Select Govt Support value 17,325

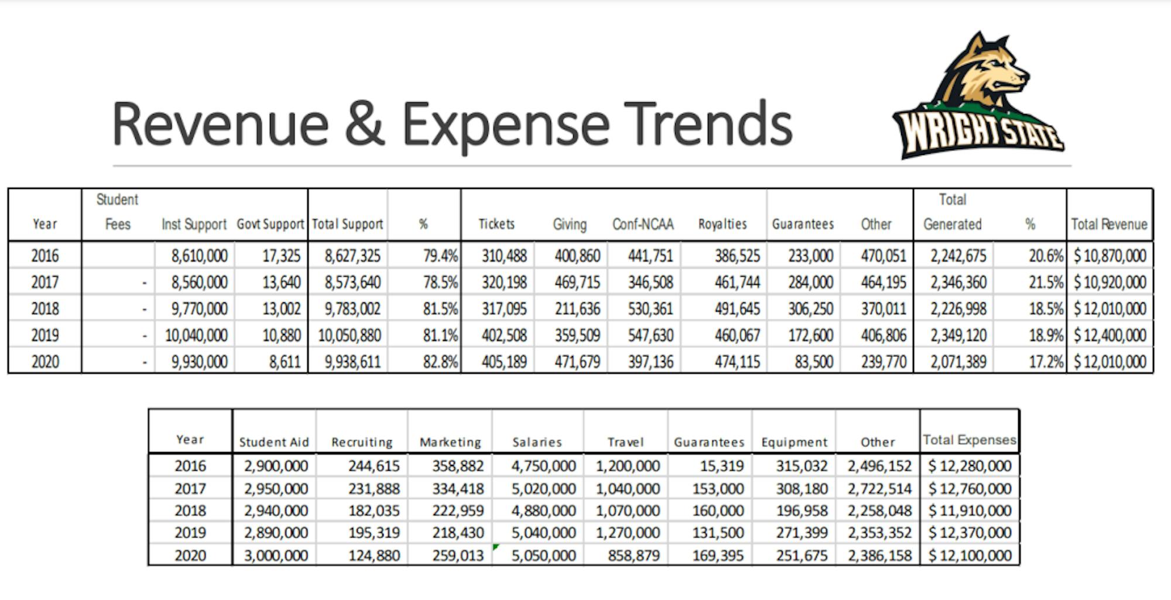coord(281,256)
